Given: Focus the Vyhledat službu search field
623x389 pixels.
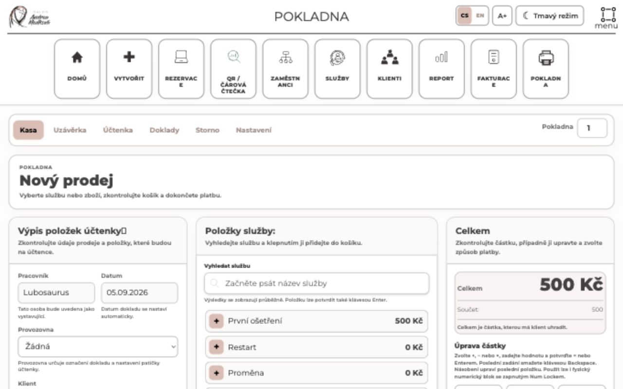Looking at the screenshot, I should [317, 283].
